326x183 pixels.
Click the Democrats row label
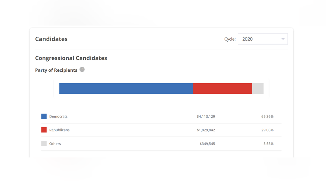point(58,117)
